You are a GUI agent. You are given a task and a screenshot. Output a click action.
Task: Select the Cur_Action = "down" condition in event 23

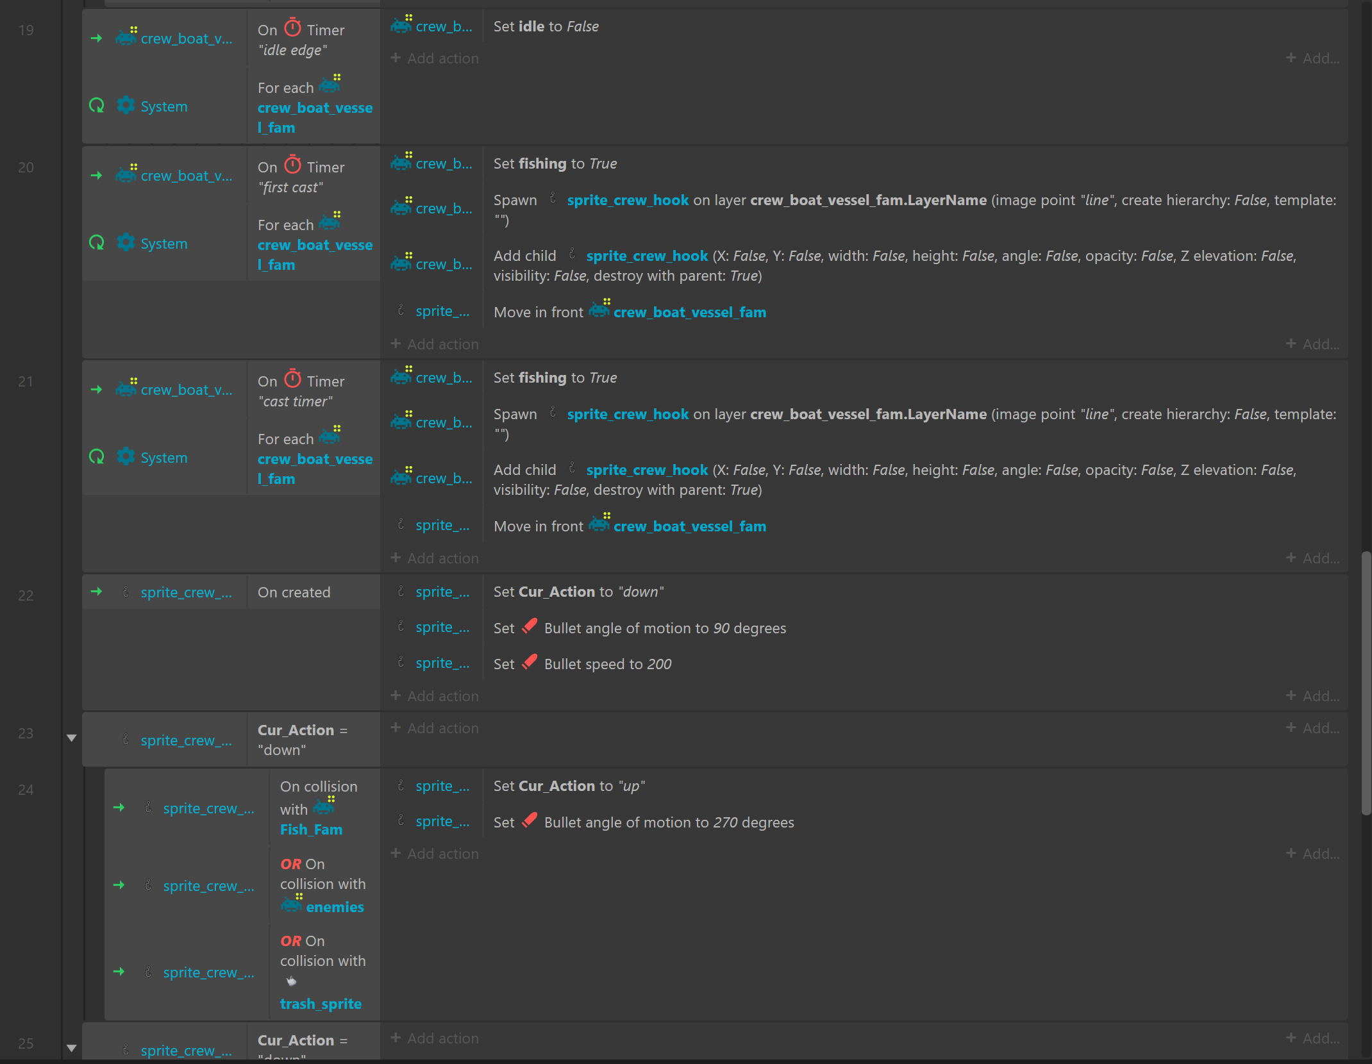302,740
